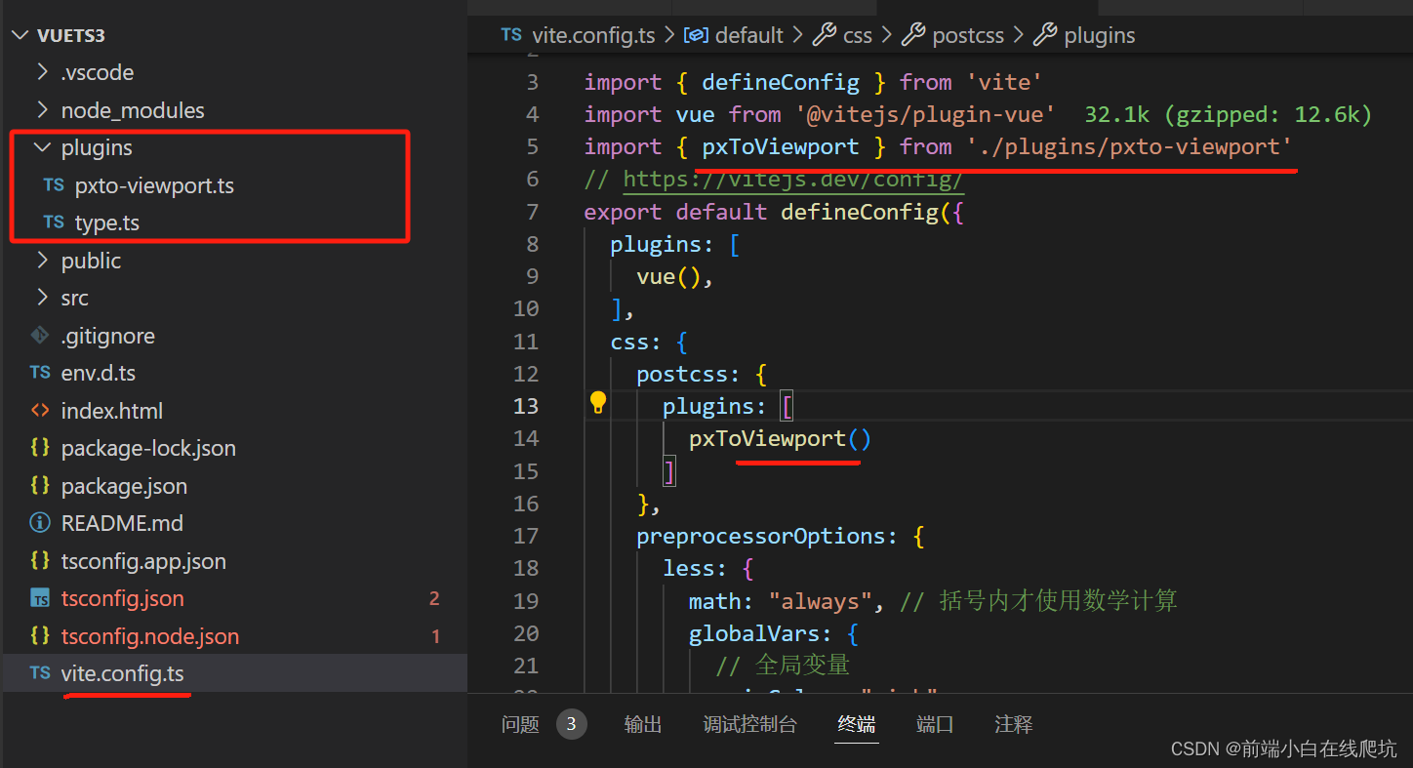Open tsconfig.json with 2 problems
This screenshot has height=768, width=1413.
click(x=122, y=598)
